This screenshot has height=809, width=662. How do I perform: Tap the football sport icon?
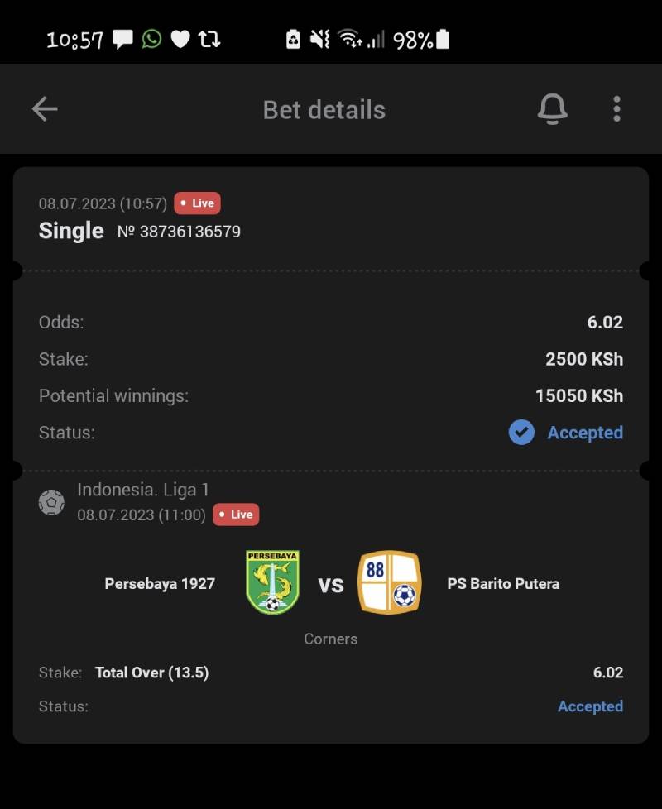(51, 502)
